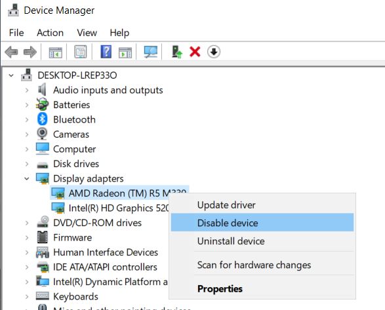
Task: Choose Uninstall device in context menu
Action: coord(262,241)
